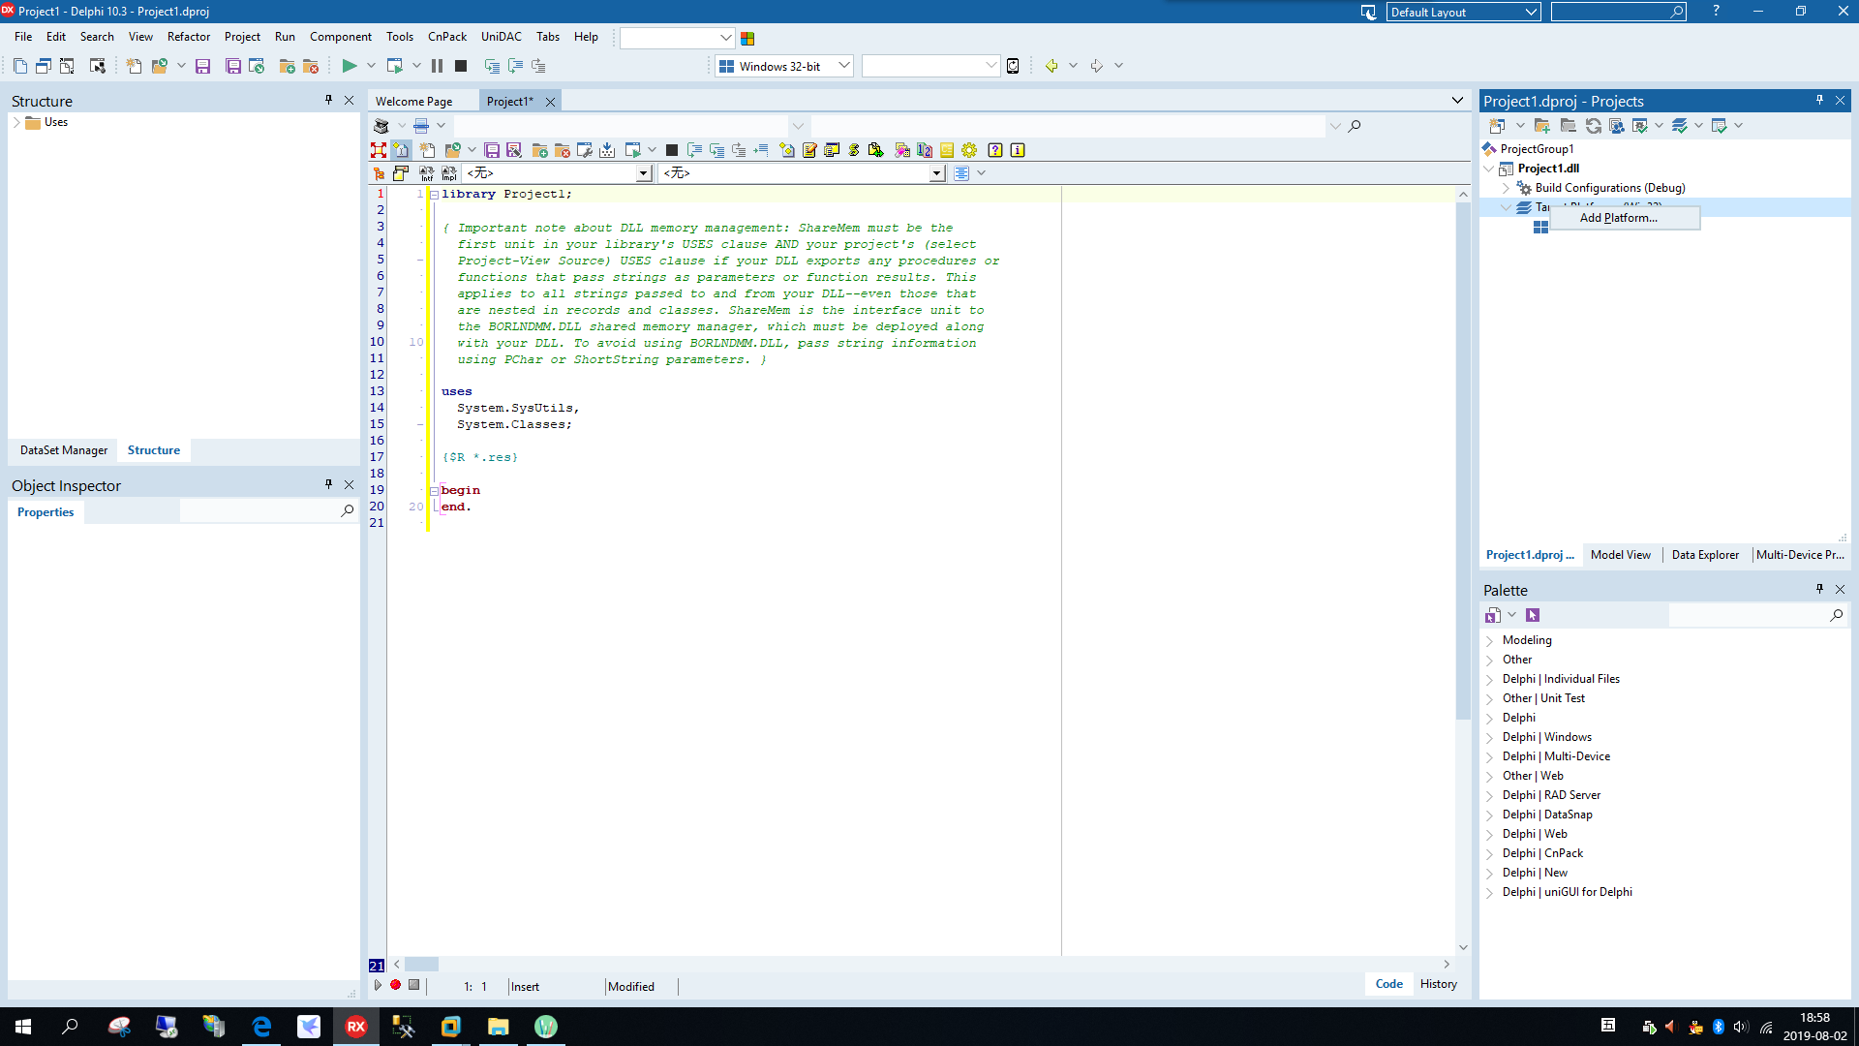Click the Refresh icon in Projects panel

pyautogui.click(x=1593, y=126)
